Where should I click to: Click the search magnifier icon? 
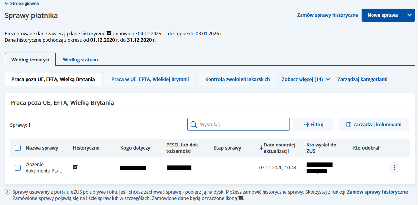(x=194, y=124)
